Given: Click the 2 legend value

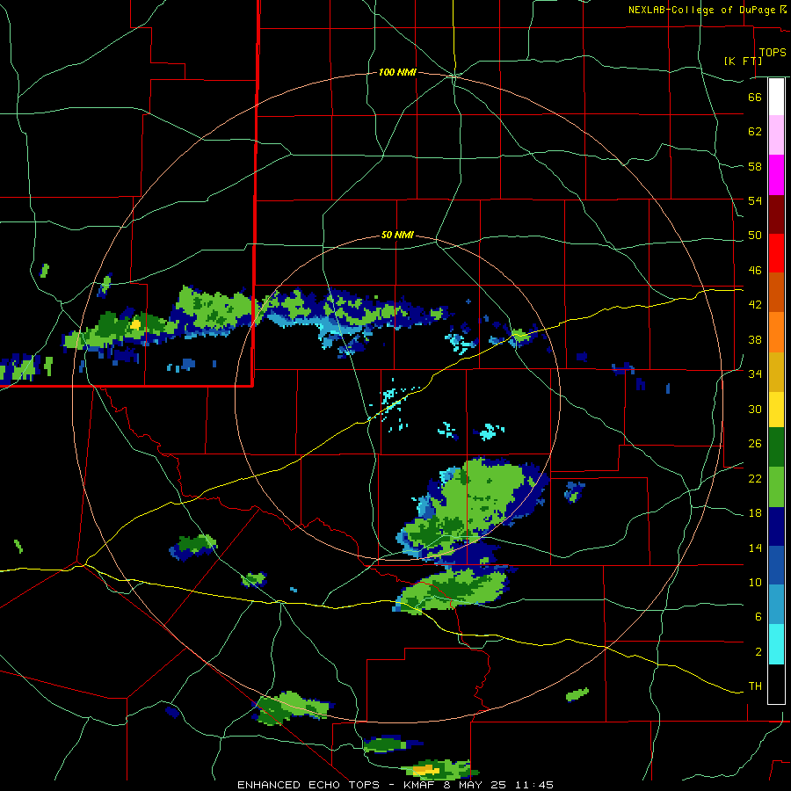Looking at the screenshot, I should [758, 652].
